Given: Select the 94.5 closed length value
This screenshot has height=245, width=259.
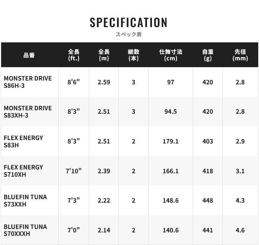Looking at the screenshot, I should pos(171,111).
